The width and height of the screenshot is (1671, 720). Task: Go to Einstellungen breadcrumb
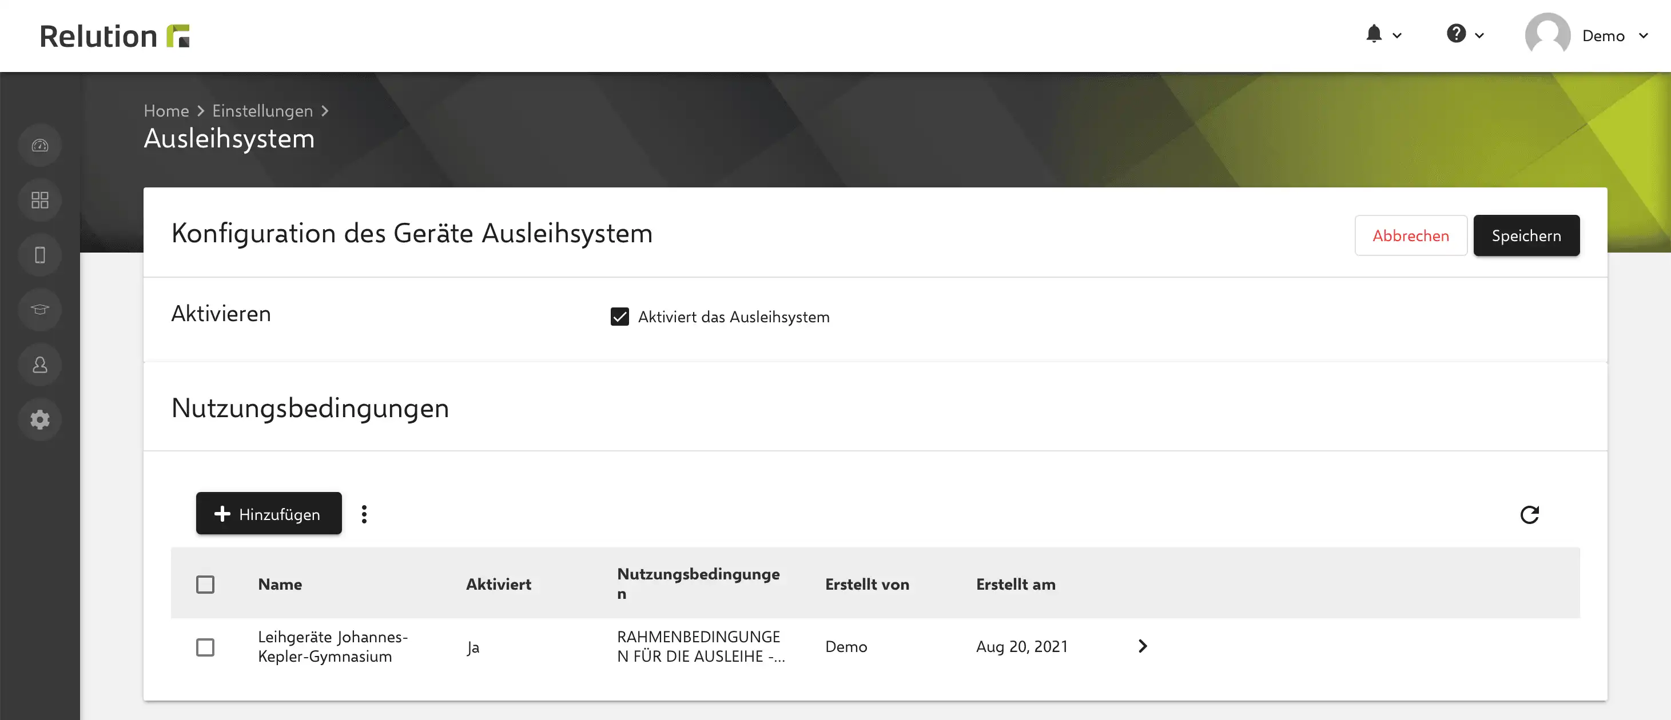click(x=262, y=111)
